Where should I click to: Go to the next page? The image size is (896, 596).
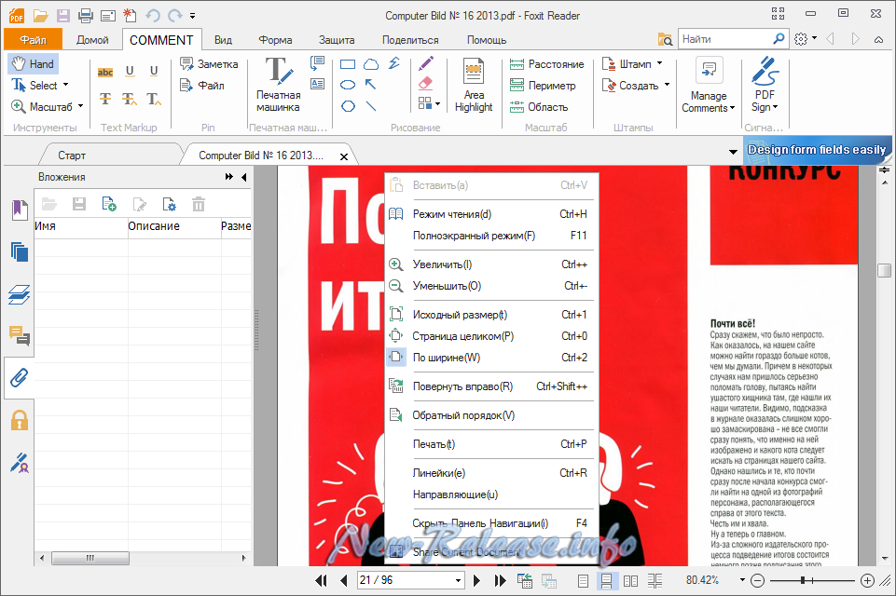pyautogui.click(x=476, y=580)
